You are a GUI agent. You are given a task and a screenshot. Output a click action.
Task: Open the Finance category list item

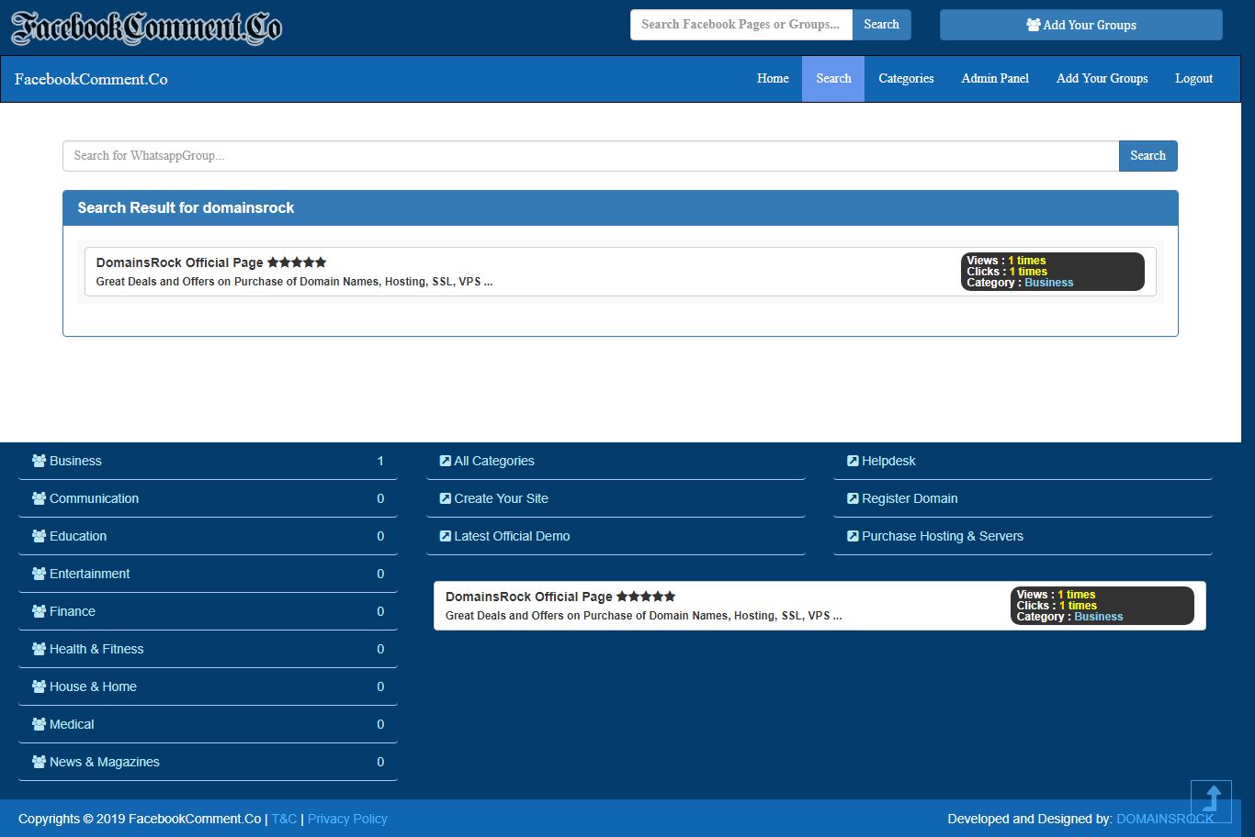(208, 611)
